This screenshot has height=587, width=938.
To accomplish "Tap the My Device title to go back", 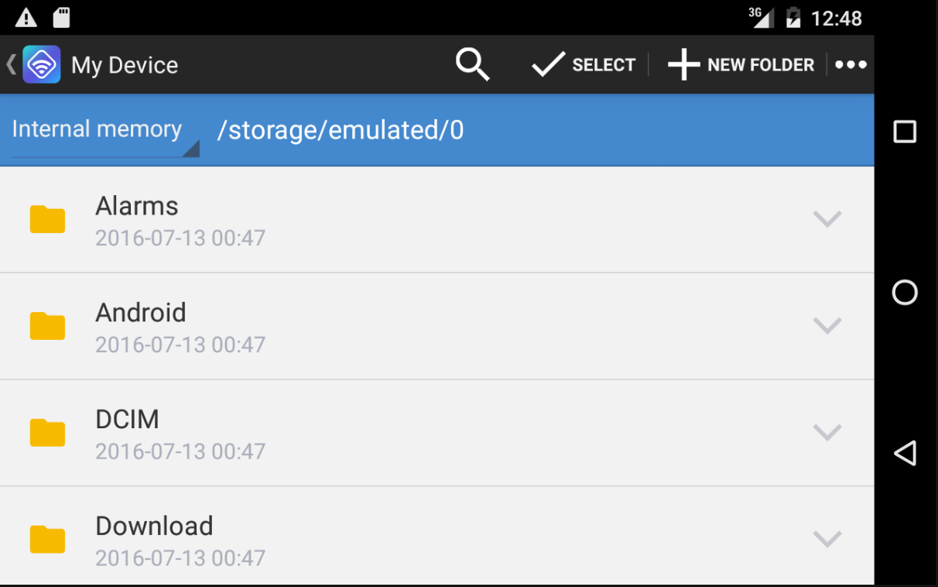I will tap(125, 65).
